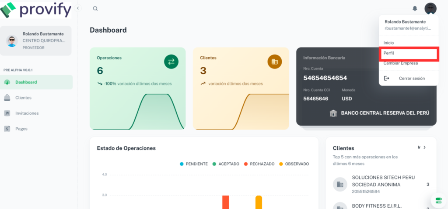This screenshot has height=209, width=448.
Task: Click the yellow OBSERVADO bar in chart
Action: 259,202
